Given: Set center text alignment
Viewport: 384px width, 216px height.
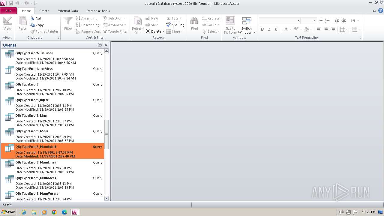Looking at the screenshot, I should click(x=326, y=29).
